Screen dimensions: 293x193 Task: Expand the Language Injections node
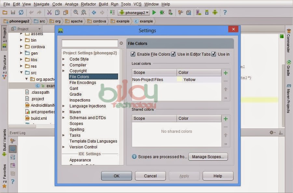pyautogui.click(x=63, y=106)
